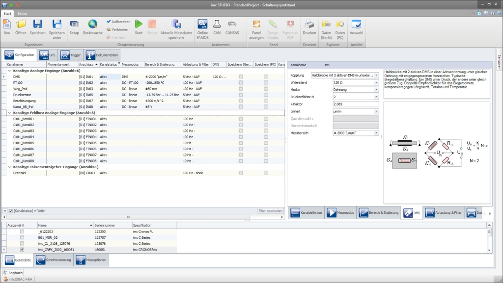Image resolution: width=503 pixels, height=283 pixels.
Task: Launch Online FAMOS assistant
Action: coord(202,24)
